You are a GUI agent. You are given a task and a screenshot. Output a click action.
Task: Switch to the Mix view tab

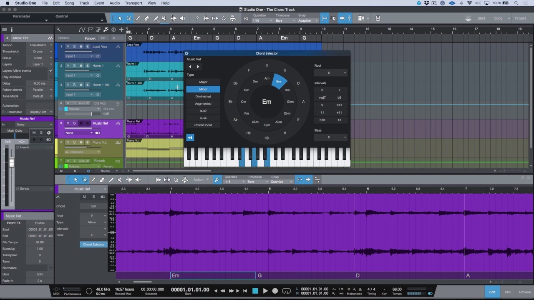tap(508, 292)
